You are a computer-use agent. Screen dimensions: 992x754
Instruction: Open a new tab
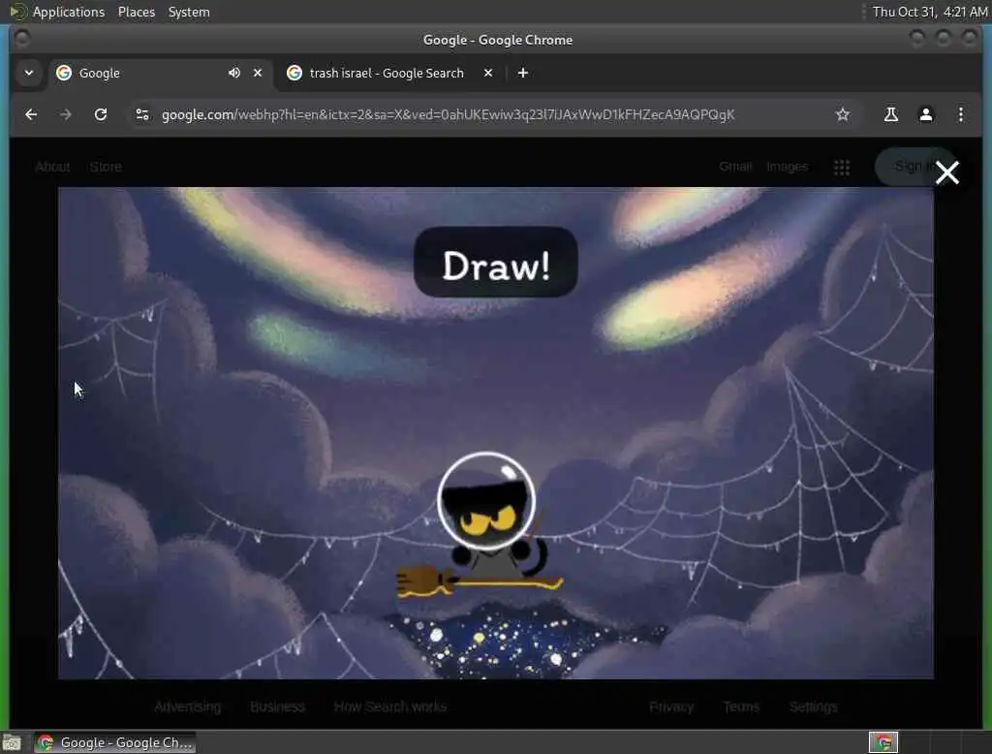tap(522, 73)
